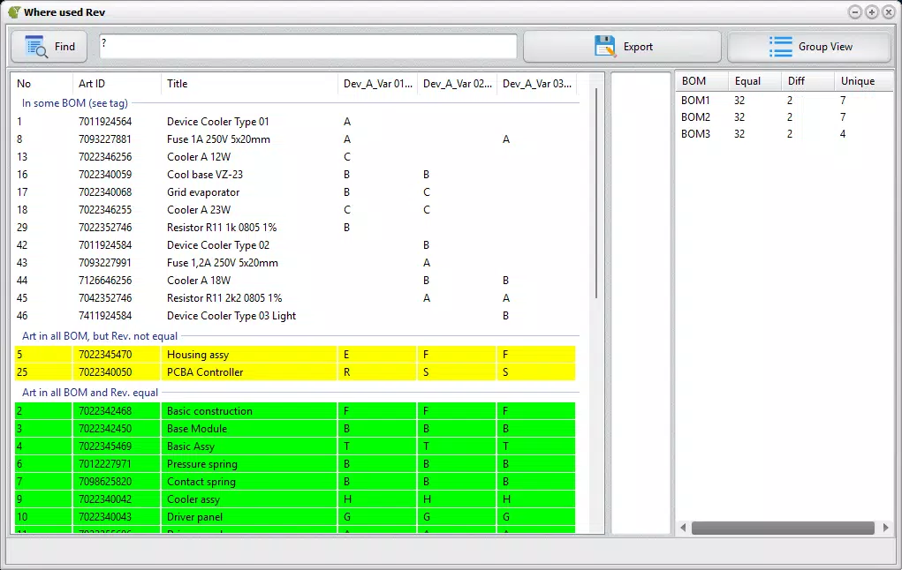
Task: Click the horizontal scrollbar thumb in BOM panel
Action: point(783,528)
